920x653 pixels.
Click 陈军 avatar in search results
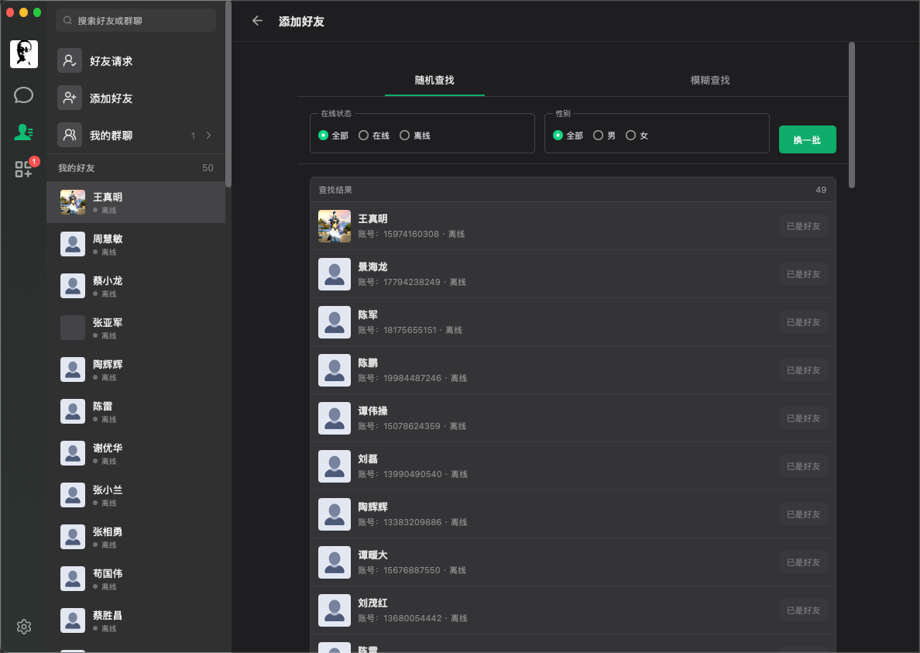point(335,322)
